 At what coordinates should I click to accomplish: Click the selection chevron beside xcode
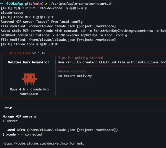pos(4,134)
